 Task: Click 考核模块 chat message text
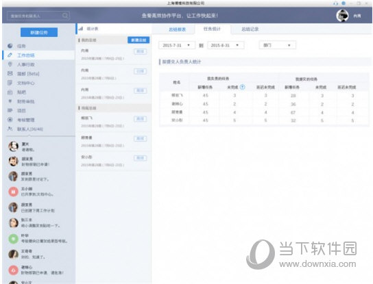45,241
